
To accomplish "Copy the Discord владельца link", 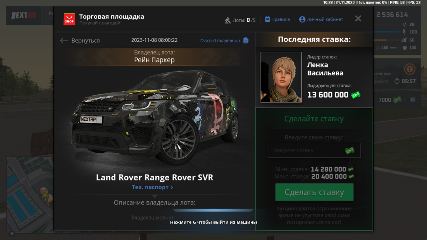I will (246, 40).
